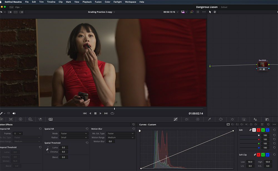
Task: Play the clip forward
Action: (x=101, y=113)
